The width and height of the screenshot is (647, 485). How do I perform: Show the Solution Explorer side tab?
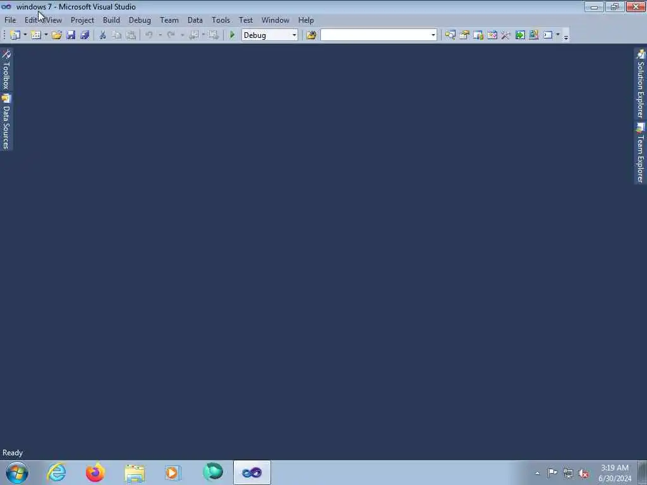[x=641, y=84]
